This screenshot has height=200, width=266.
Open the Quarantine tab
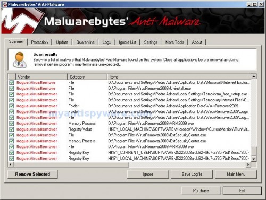85,42
